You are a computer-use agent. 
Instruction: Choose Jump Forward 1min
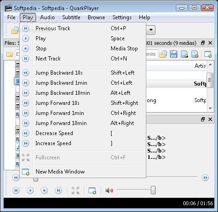click(x=83, y=113)
